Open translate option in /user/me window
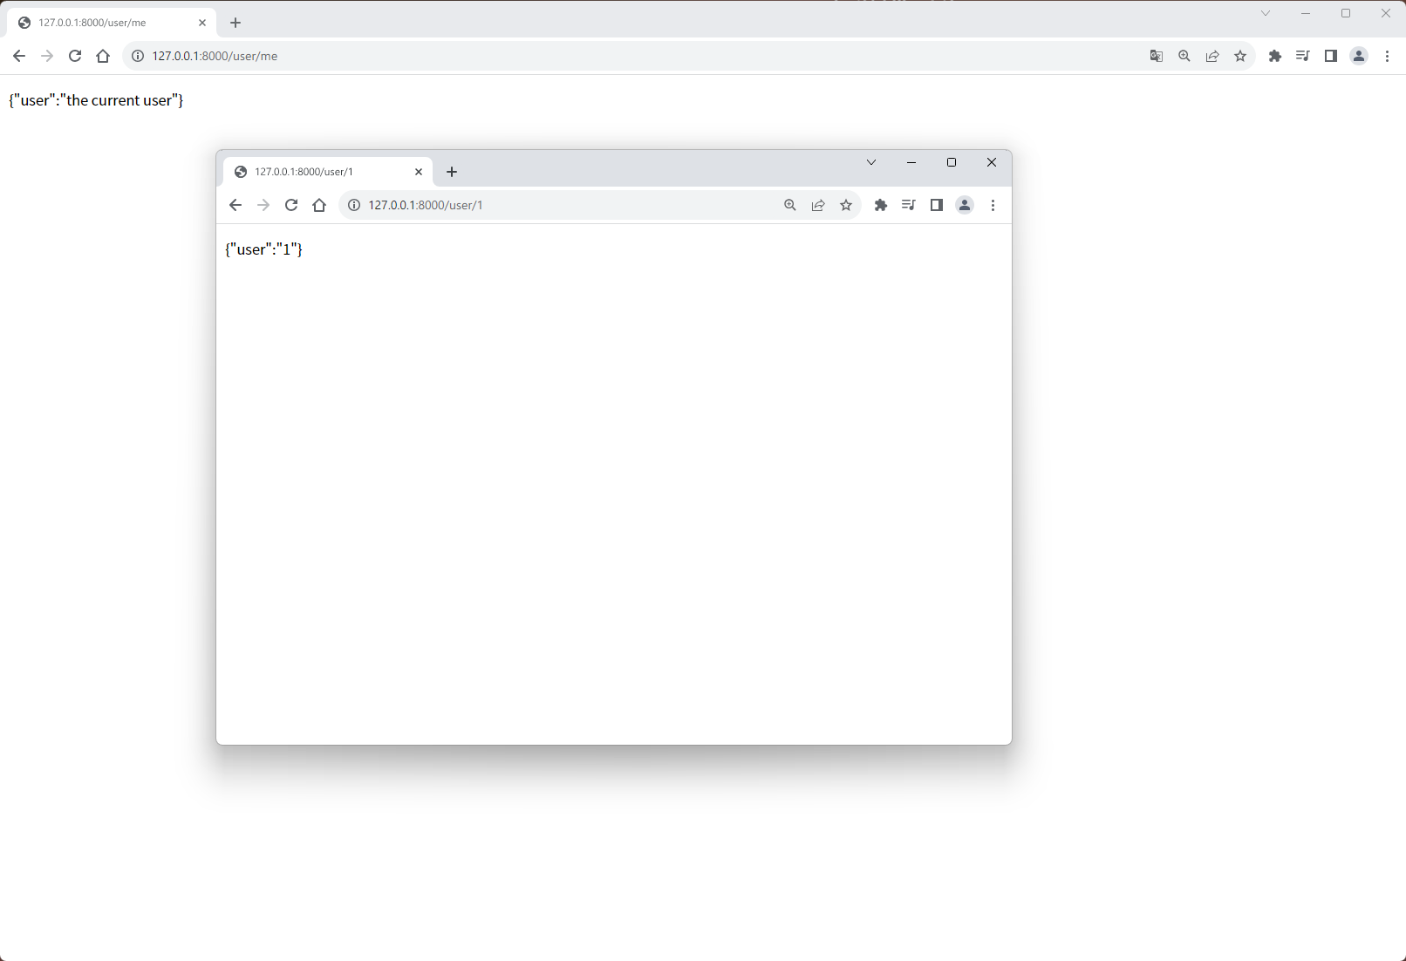The image size is (1406, 961). pyautogui.click(x=1157, y=56)
